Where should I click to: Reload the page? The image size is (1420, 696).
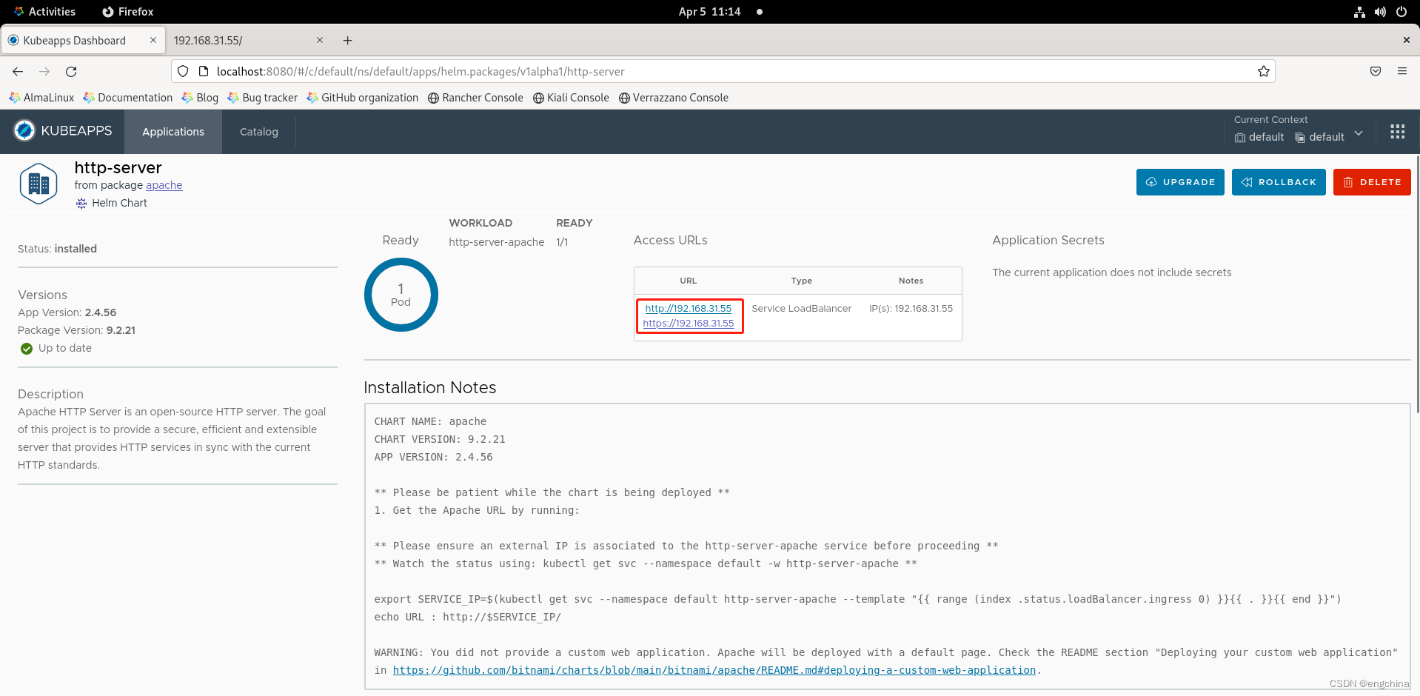pos(71,72)
